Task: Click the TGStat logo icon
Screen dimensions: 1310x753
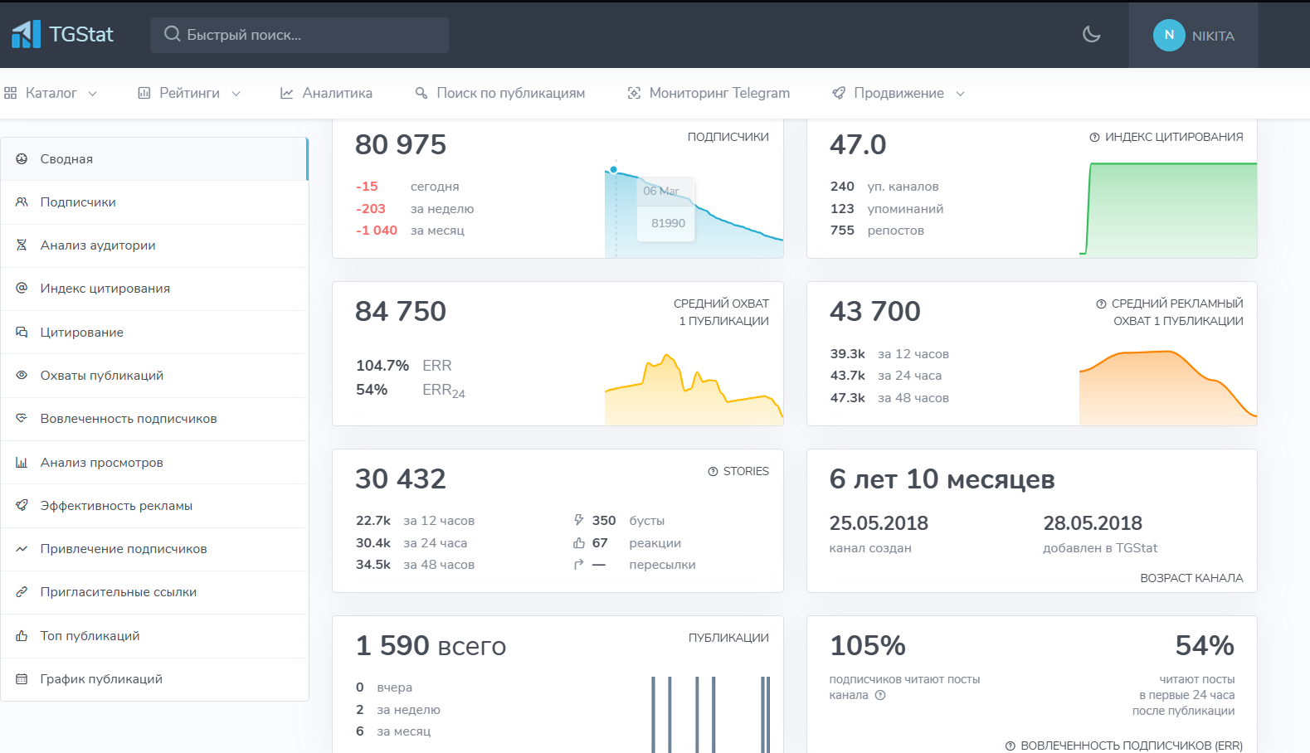Action: [26, 34]
